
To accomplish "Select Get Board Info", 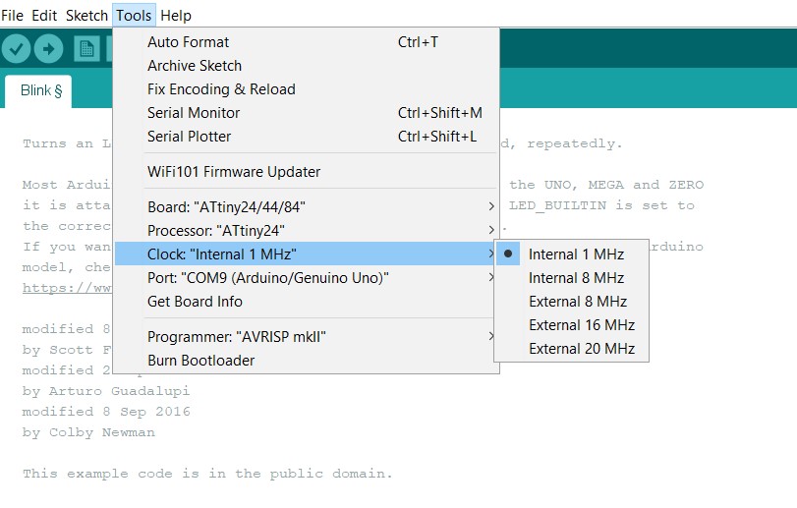I will click(x=195, y=302).
